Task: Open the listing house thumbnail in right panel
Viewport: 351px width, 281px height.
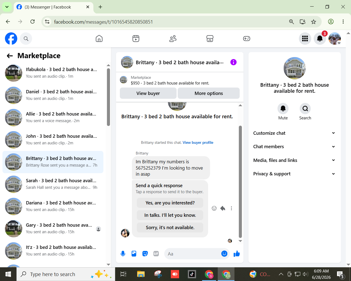Action: click(295, 68)
